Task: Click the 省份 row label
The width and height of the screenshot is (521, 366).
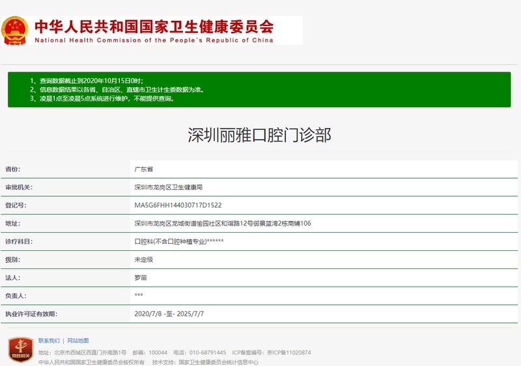Action: point(12,169)
